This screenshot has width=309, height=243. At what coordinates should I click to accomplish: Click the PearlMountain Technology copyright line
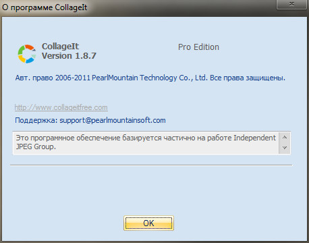tap(150, 78)
